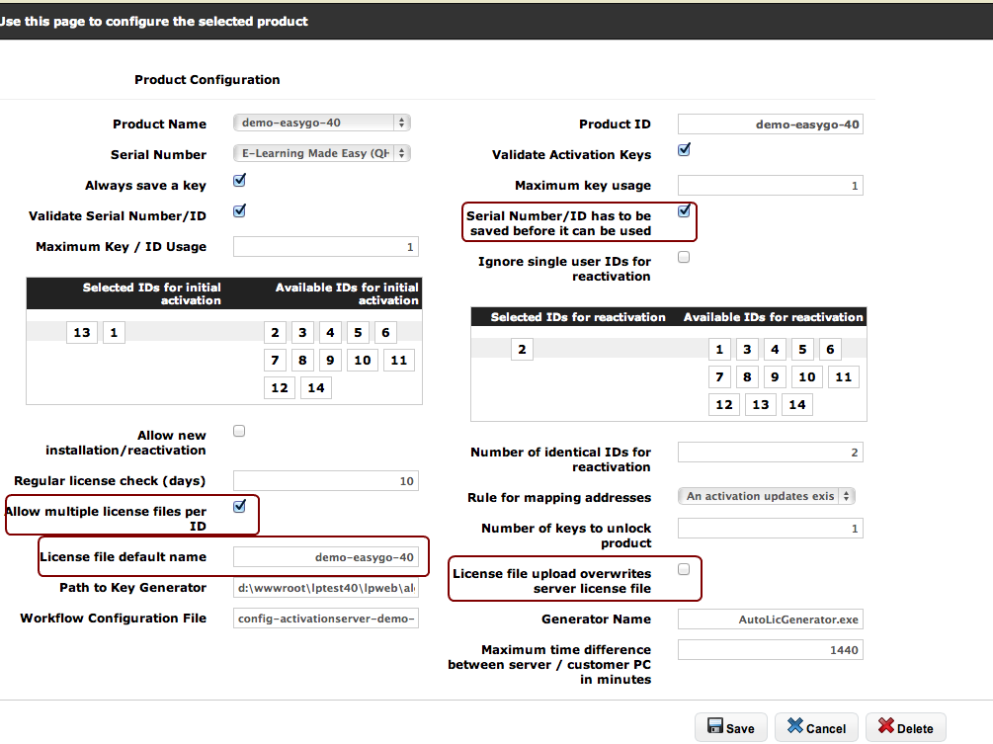Click available reactivation ID 13
Screen dimensions: 993x744
tap(761, 405)
